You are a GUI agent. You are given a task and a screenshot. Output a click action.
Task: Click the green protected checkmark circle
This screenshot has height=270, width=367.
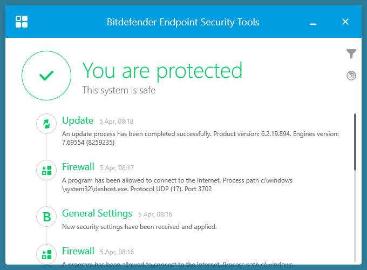46,76
